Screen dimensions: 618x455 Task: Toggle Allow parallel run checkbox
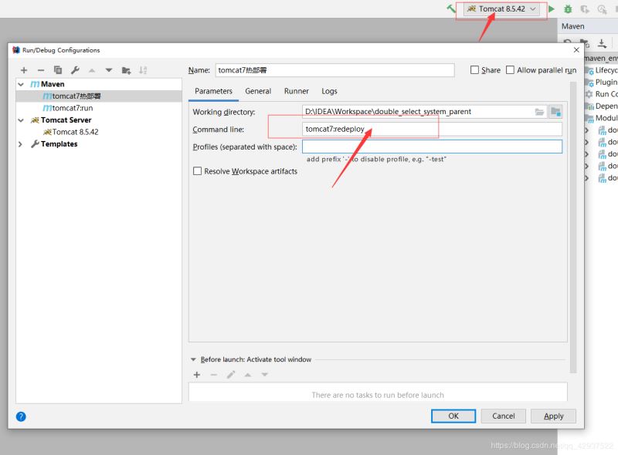[510, 70]
